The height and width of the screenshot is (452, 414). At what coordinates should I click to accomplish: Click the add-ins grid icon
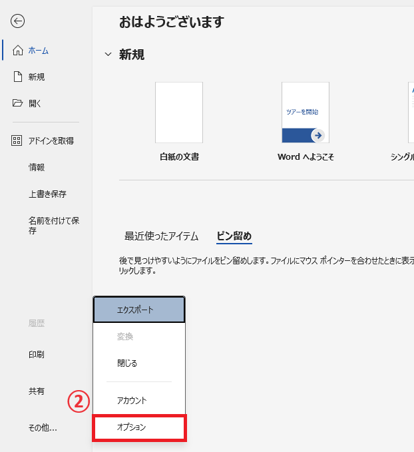point(17,140)
